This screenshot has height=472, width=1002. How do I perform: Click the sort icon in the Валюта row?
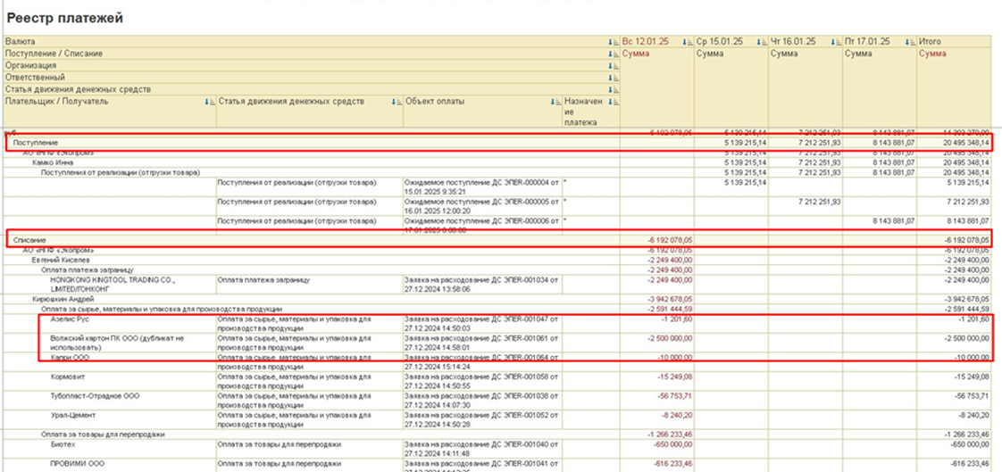pos(611,42)
